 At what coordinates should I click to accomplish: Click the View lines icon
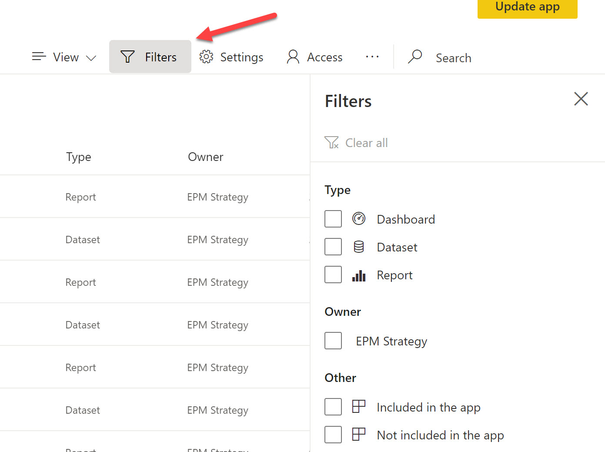(x=39, y=57)
